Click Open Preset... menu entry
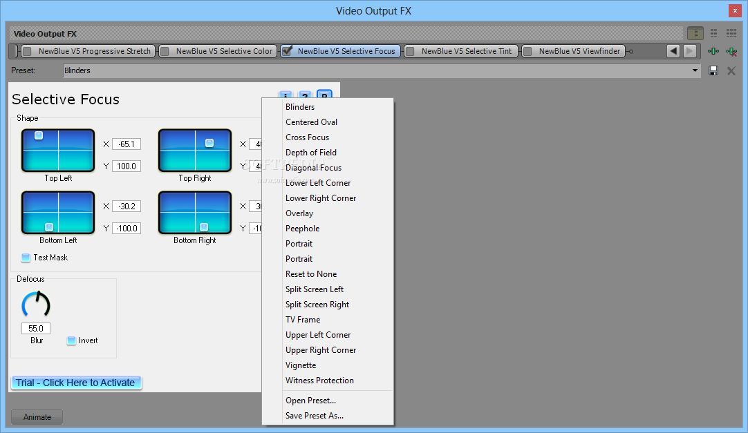This screenshot has width=748, height=433. click(x=328, y=401)
